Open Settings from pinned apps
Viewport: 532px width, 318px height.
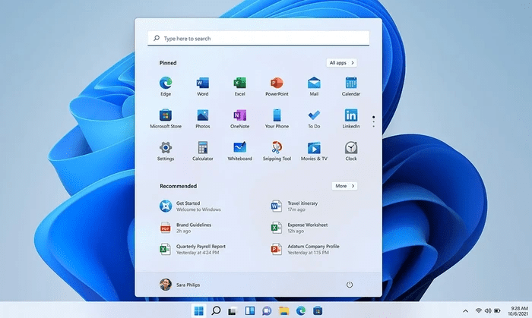click(166, 151)
